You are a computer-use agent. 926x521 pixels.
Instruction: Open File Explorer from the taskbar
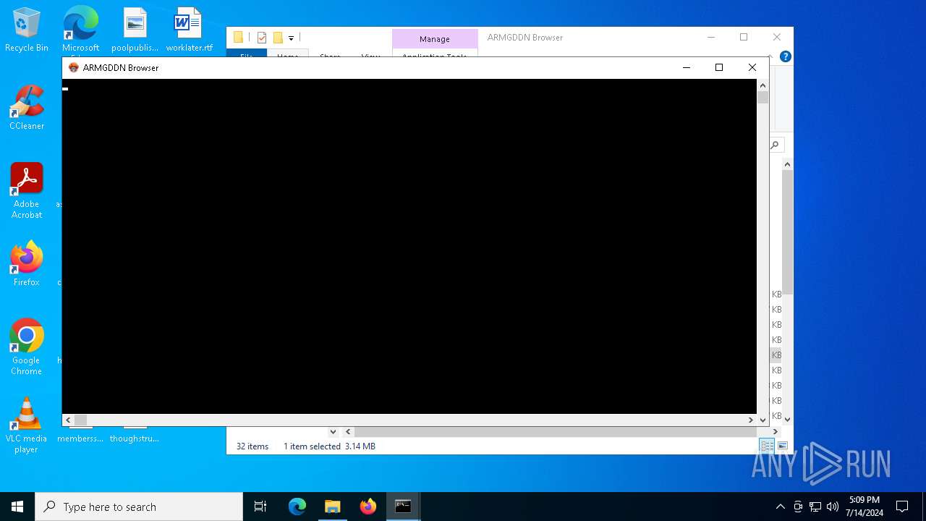pyautogui.click(x=333, y=507)
